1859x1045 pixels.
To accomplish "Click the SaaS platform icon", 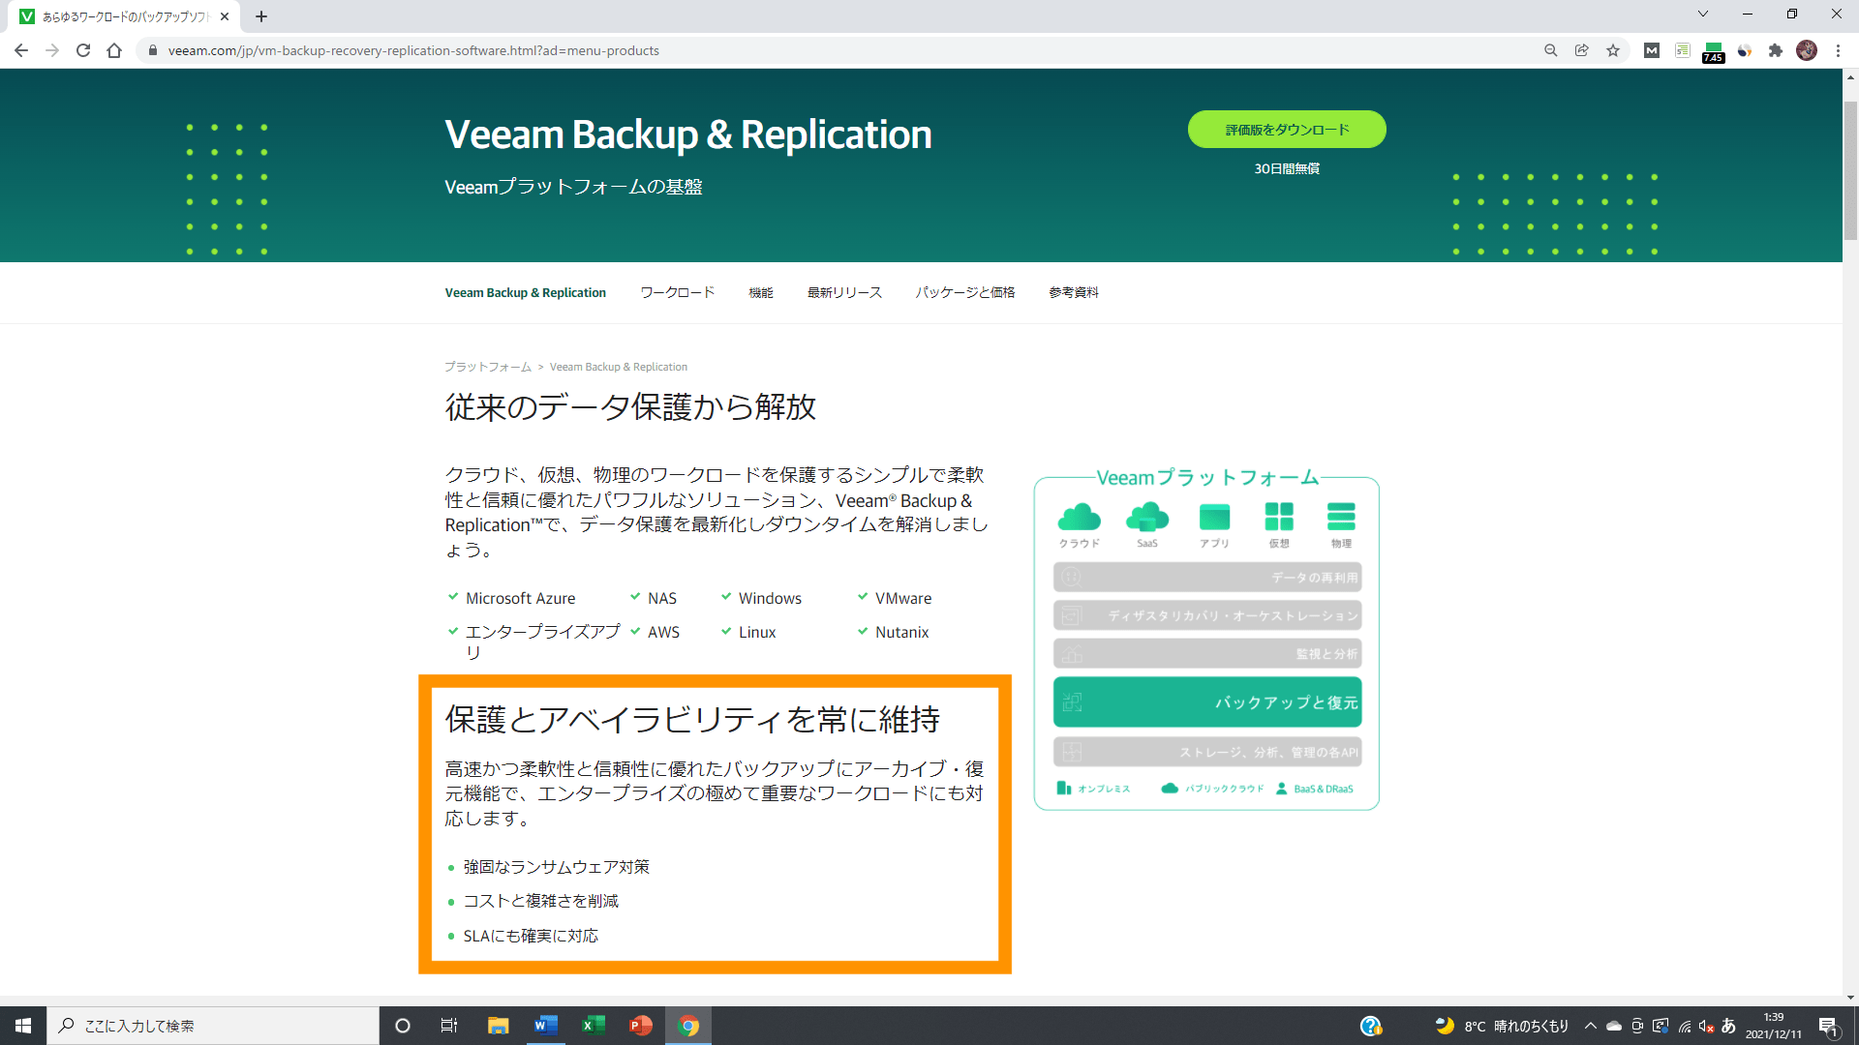I will click(x=1147, y=518).
